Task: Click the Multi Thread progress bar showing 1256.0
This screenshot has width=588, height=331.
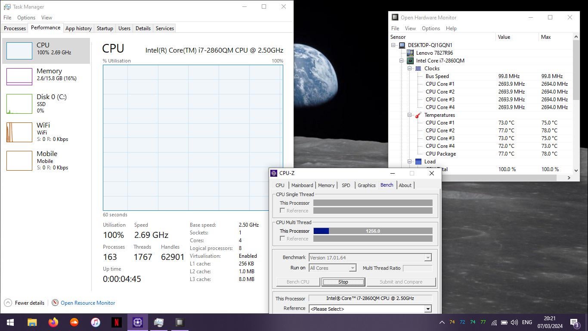Action: pos(373,231)
